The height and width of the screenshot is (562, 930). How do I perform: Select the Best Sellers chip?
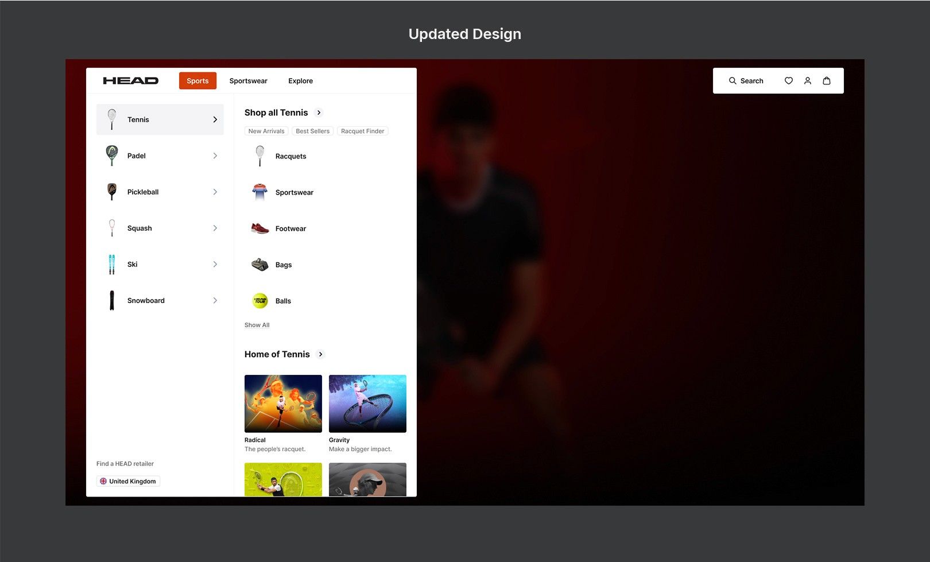point(312,131)
